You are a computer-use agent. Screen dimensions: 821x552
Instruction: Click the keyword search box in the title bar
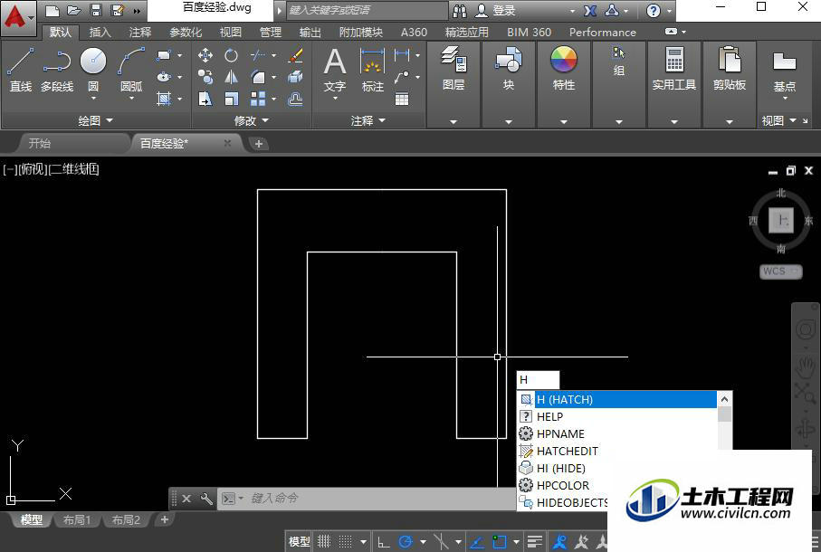(367, 11)
